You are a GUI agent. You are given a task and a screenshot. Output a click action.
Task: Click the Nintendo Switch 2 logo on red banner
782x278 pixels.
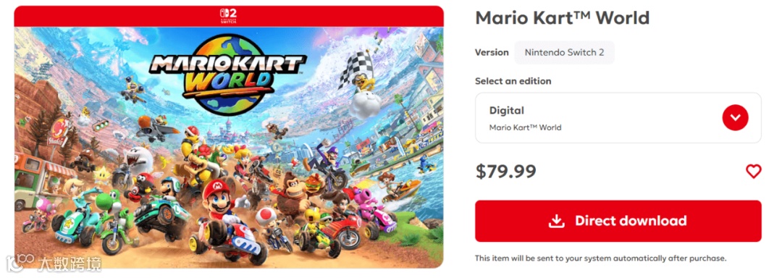click(x=228, y=16)
